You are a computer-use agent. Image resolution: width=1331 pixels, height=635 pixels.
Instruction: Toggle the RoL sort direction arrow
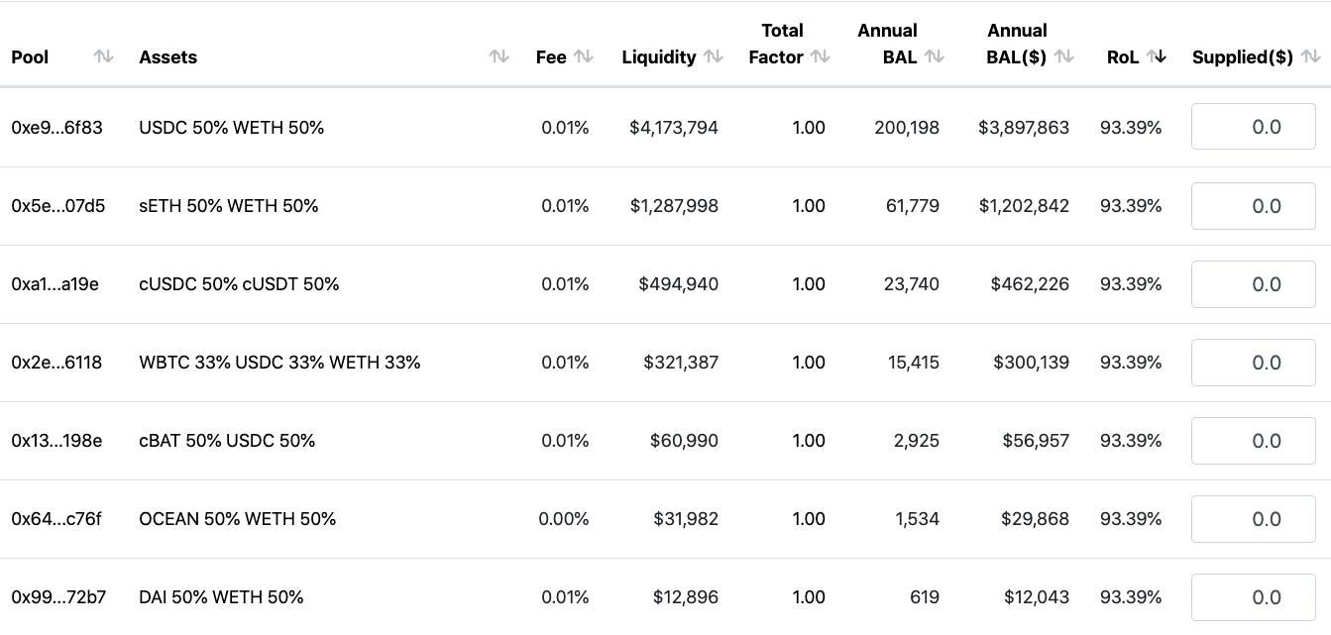[1157, 57]
